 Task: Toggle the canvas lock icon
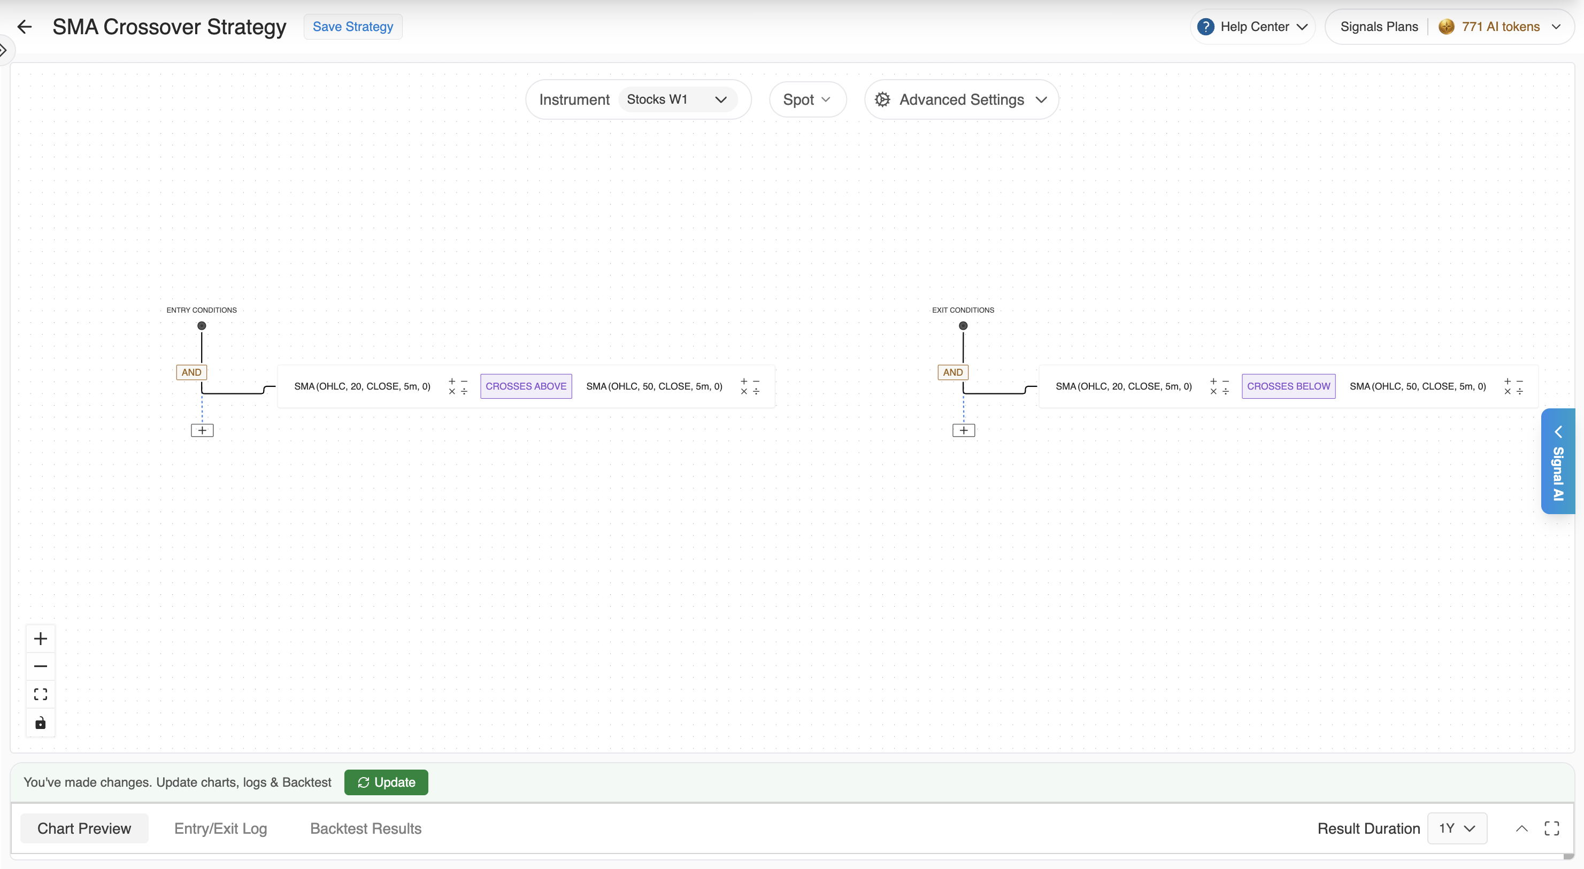coord(41,723)
